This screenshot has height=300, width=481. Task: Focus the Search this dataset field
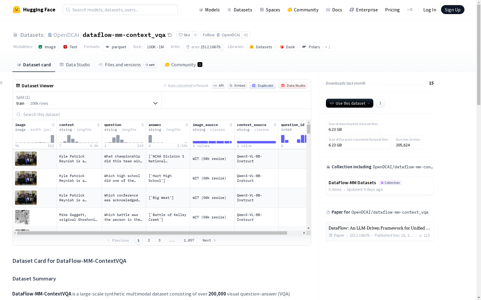[x=162, y=114]
